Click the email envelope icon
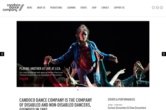This screenshot has width=166, height=110. tap(161, 8)
